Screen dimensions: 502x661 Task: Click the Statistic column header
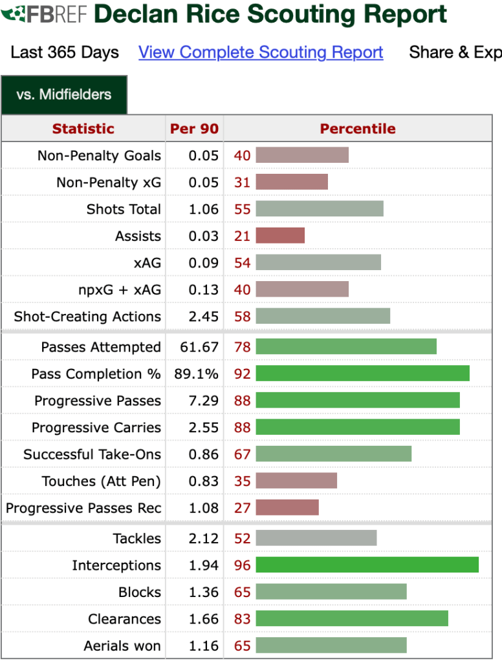coord(83,129)
